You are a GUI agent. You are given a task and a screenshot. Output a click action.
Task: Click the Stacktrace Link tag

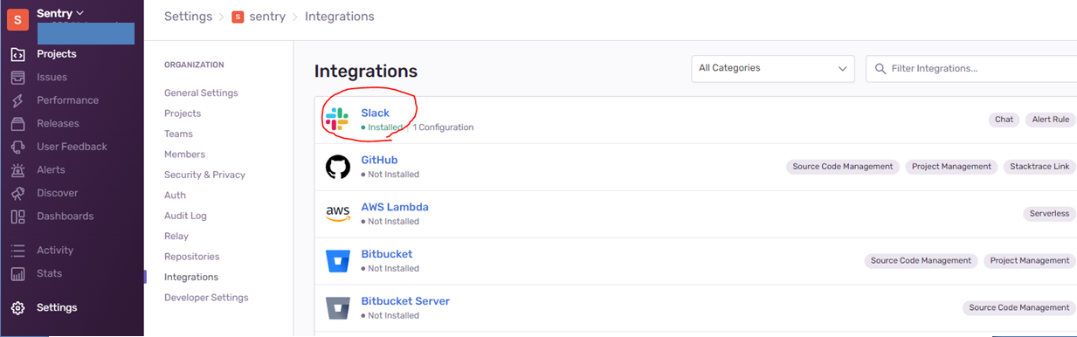tap(1039, 166)
